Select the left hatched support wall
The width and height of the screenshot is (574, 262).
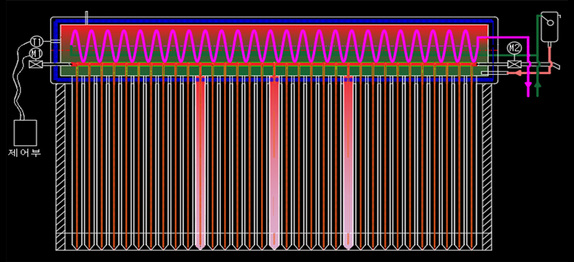[x=61, y=167]
